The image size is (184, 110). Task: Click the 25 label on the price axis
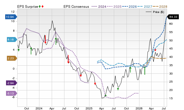[x=171, y=82]
